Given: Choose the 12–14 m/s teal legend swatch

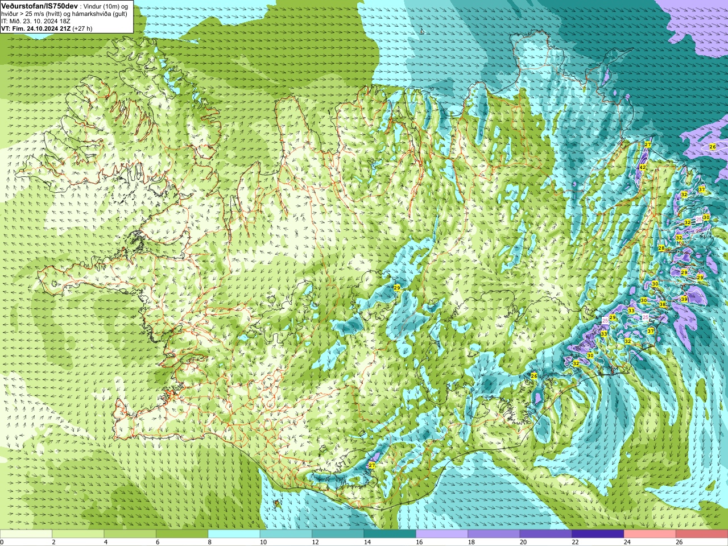Looking at the screenshot, I should point(338,534).
